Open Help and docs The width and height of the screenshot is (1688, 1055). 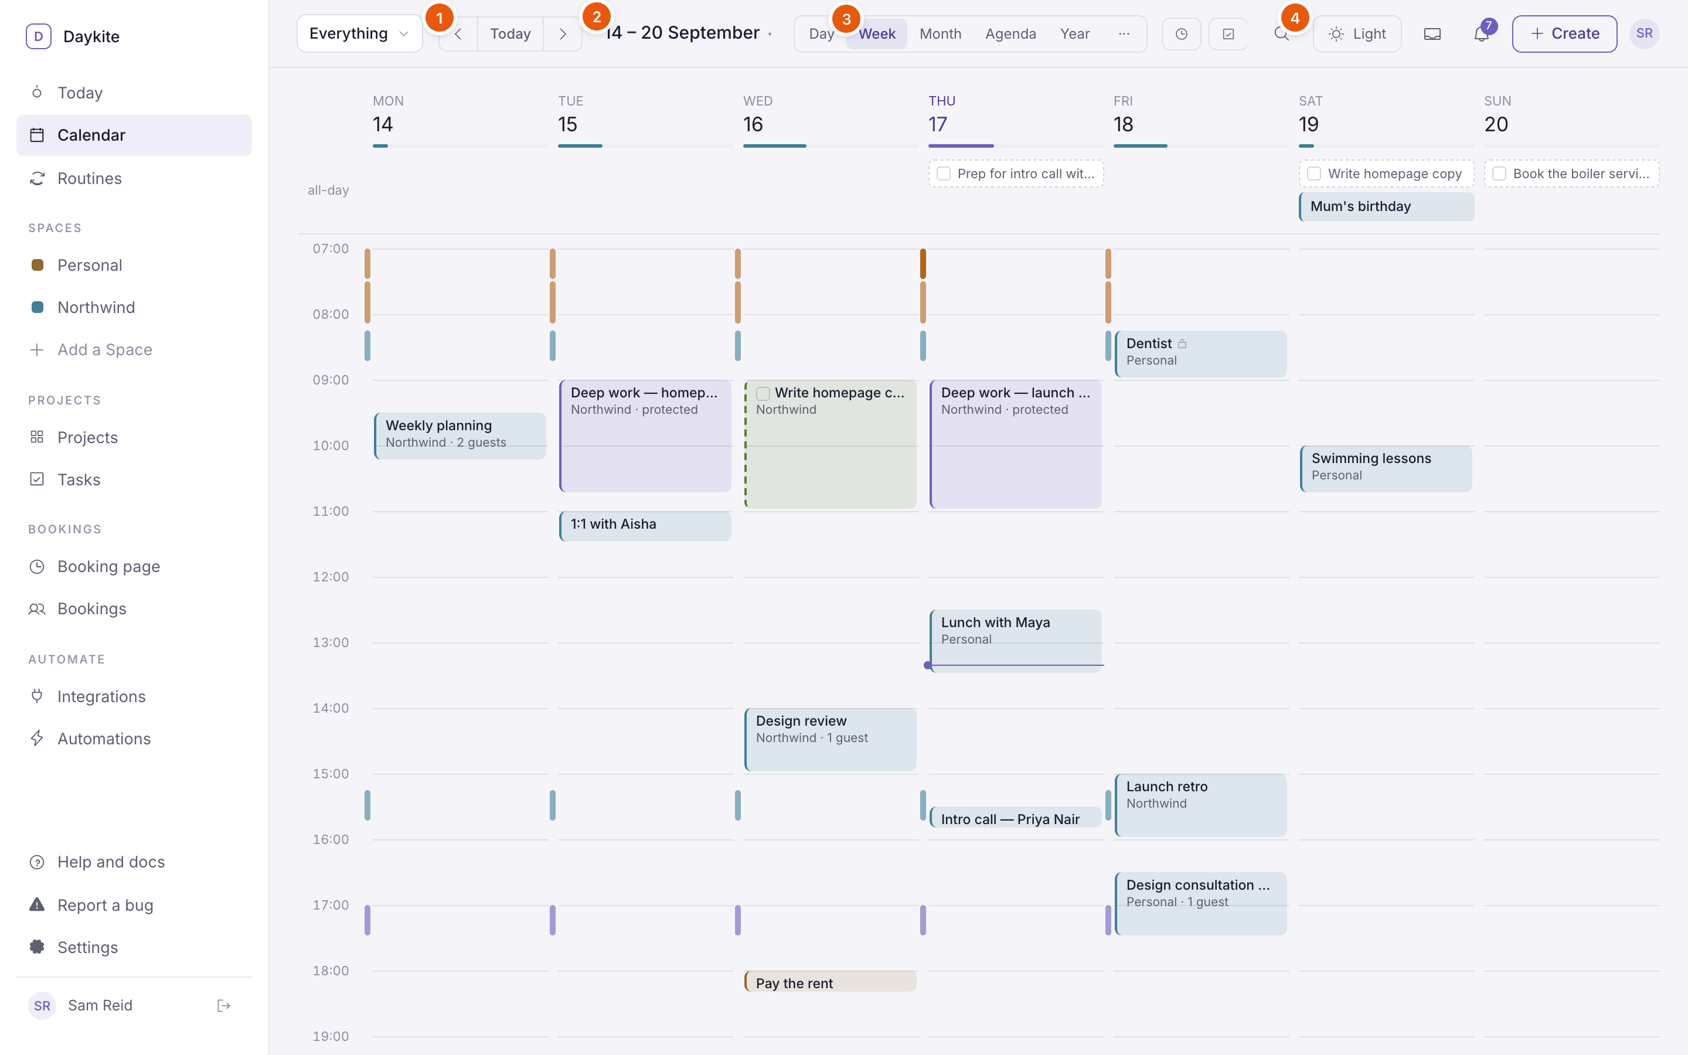(x=134, y=862)
